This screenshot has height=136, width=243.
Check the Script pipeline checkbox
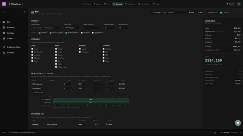pyautogui.click(x=32, y=49)
